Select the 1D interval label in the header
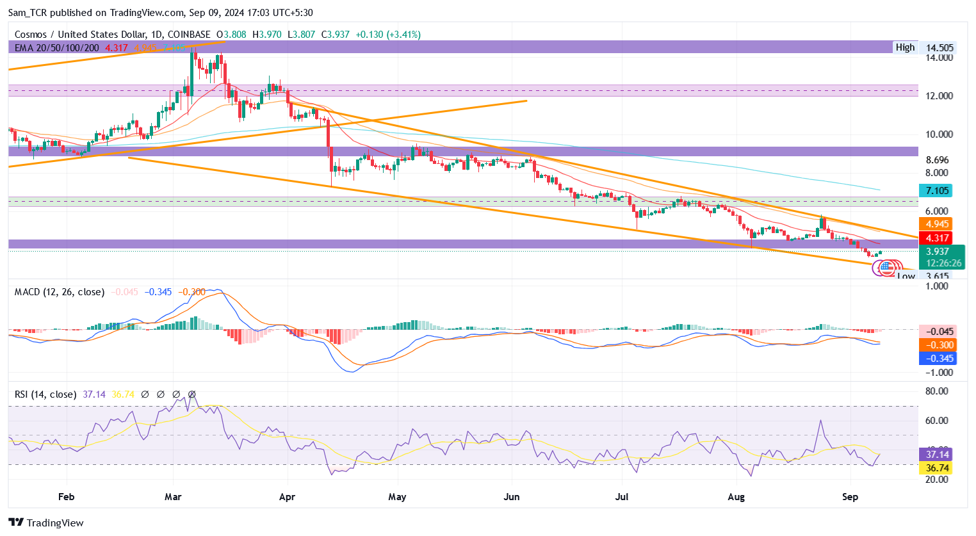Viewport: 976px width, 536px height. pyautogui.click(x=156, y=35)
